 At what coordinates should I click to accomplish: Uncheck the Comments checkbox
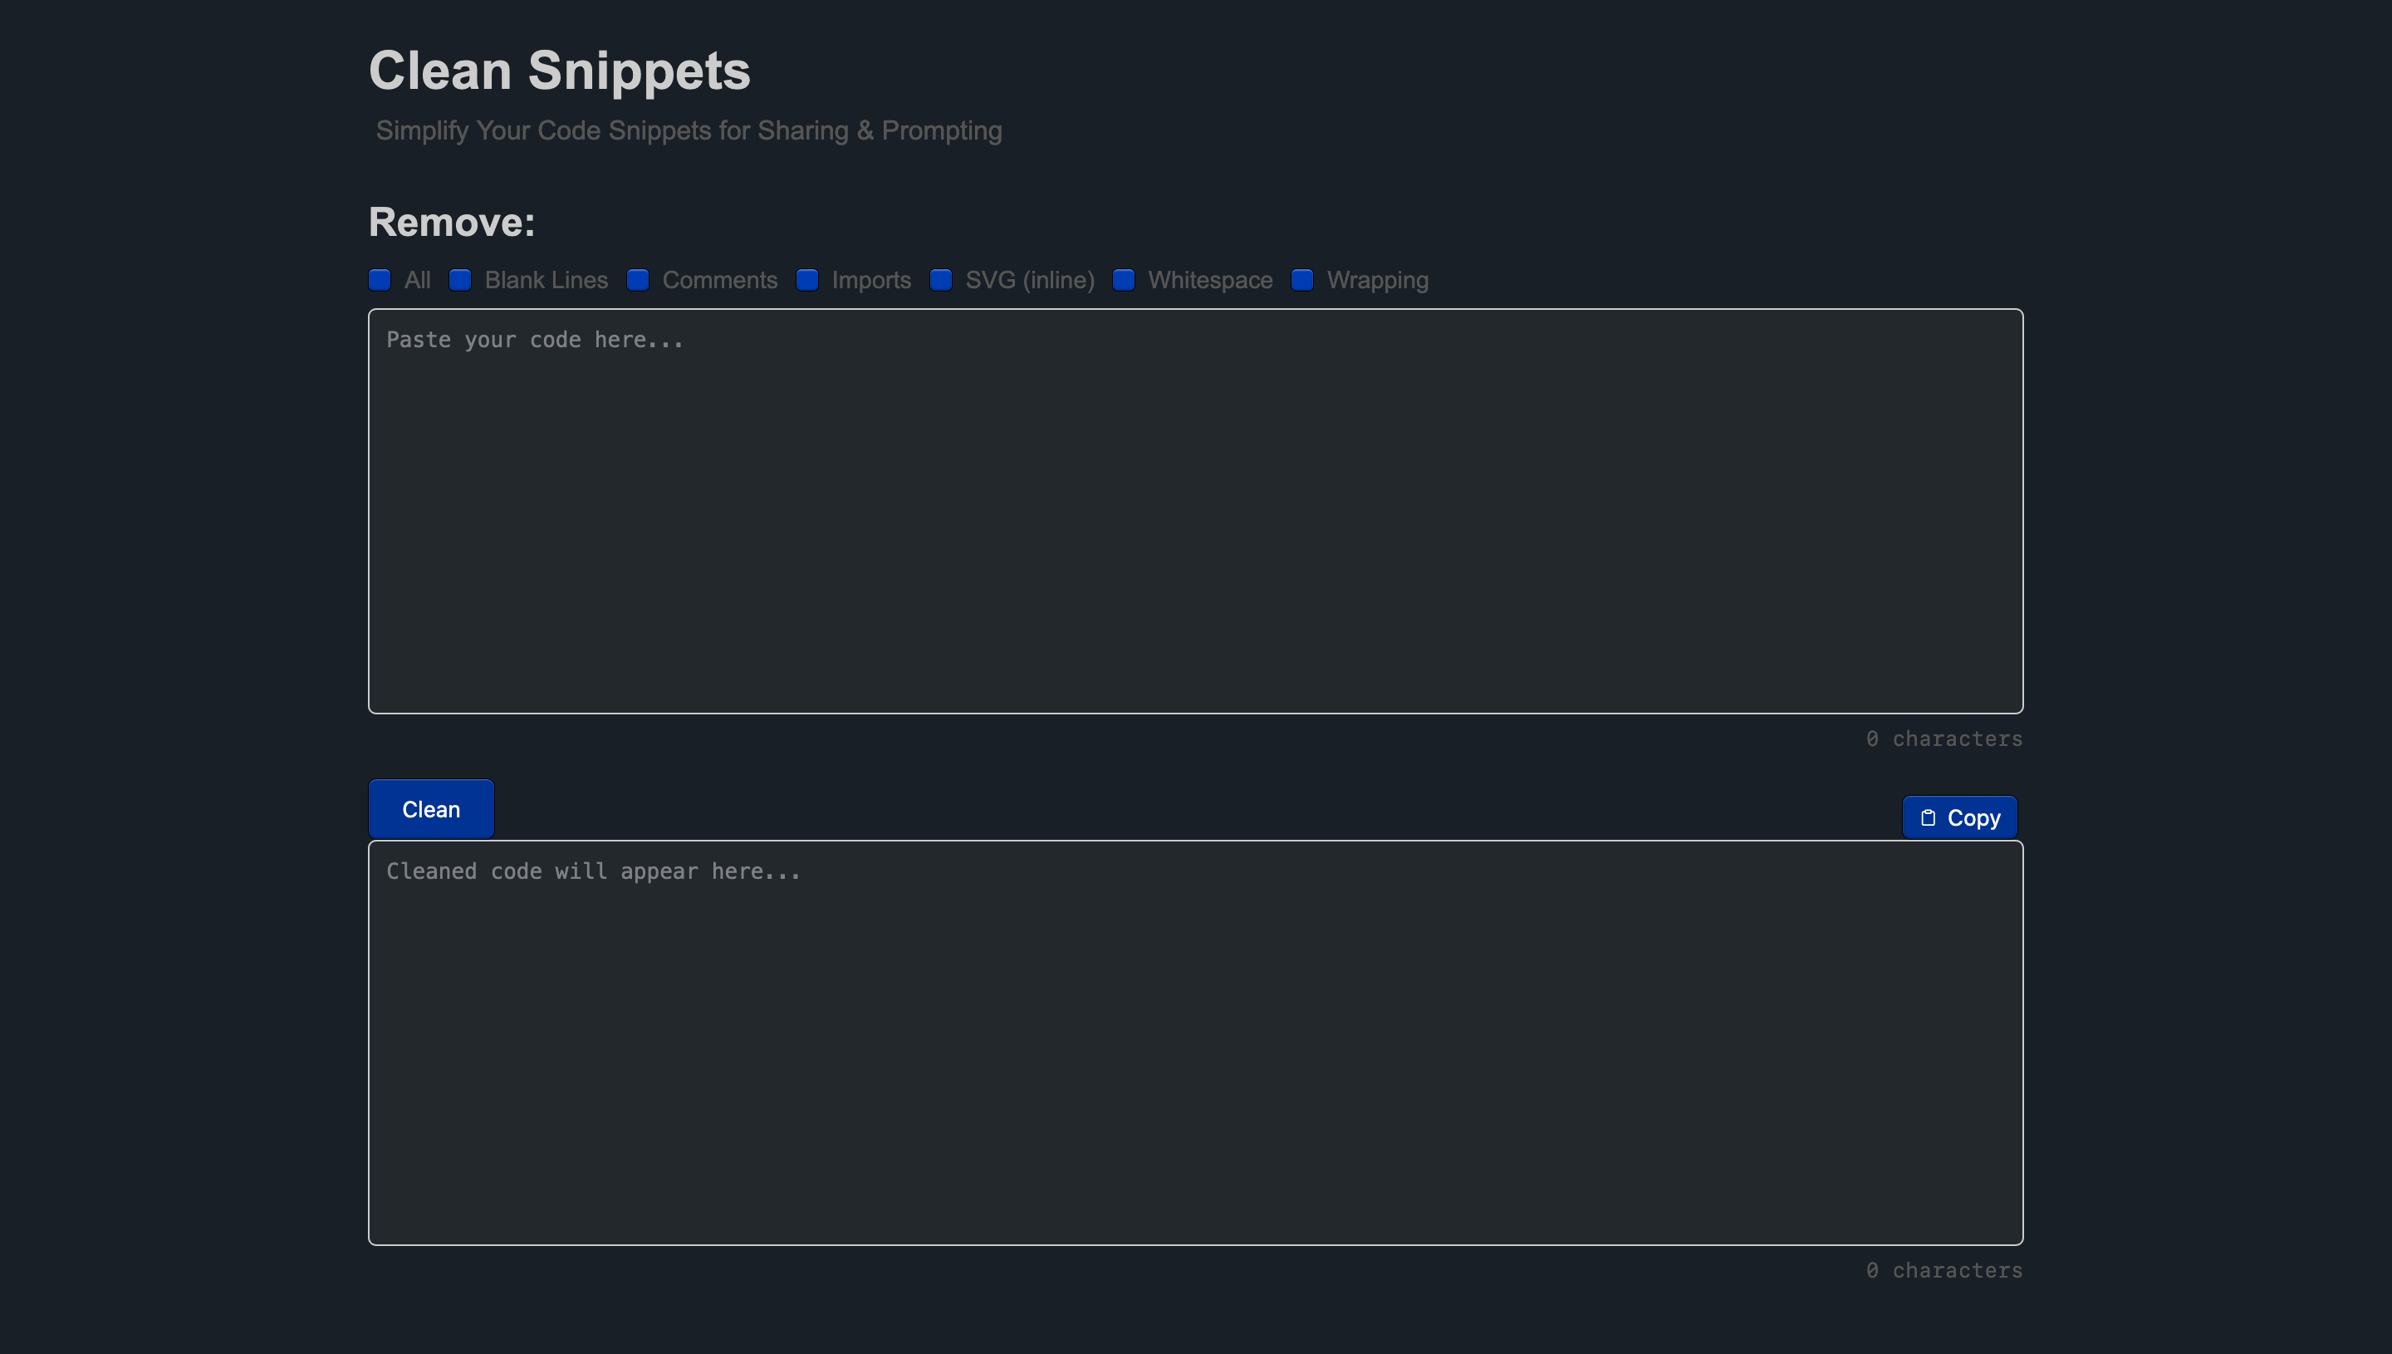[639, 280]
